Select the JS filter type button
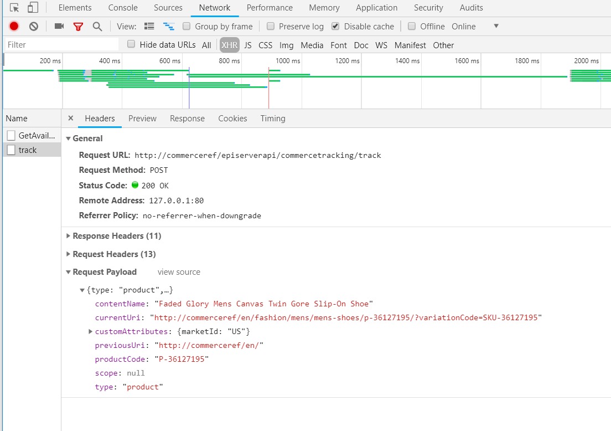 pyautogui.click(x=247, y=45)
